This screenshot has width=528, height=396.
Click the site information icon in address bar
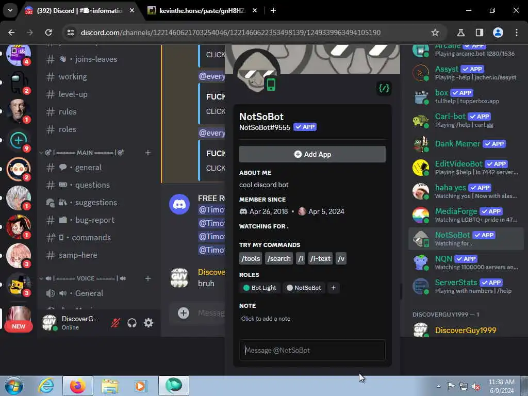coord(71,32)
